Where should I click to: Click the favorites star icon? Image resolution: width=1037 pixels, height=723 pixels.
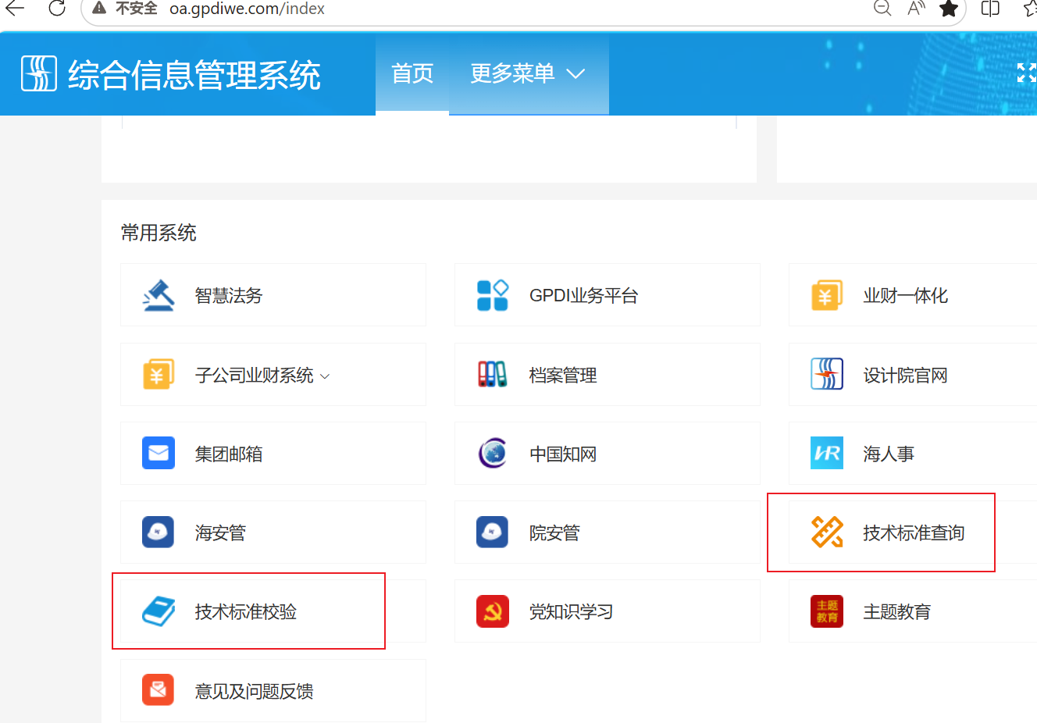(949, 9)
